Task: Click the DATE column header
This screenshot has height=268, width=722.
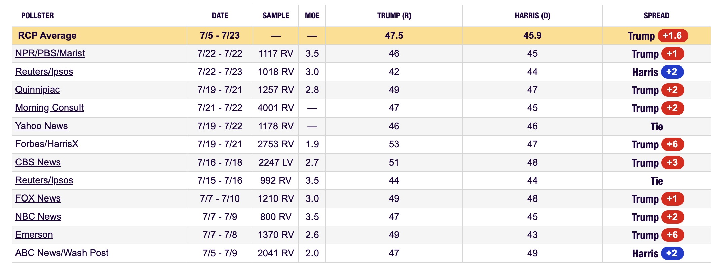Action: click(x=220, y=16)
